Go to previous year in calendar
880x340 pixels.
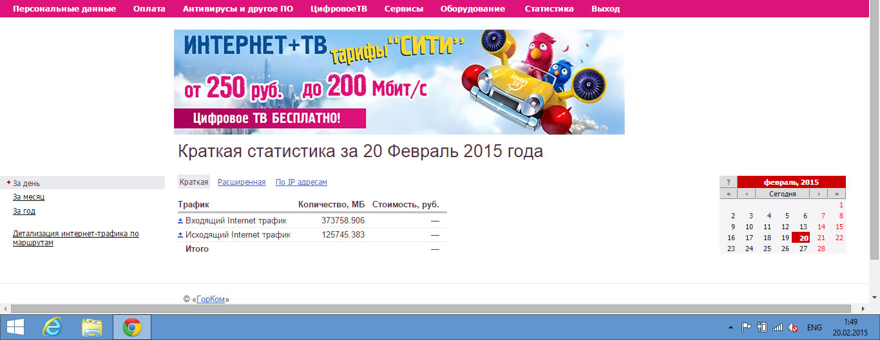728,193
